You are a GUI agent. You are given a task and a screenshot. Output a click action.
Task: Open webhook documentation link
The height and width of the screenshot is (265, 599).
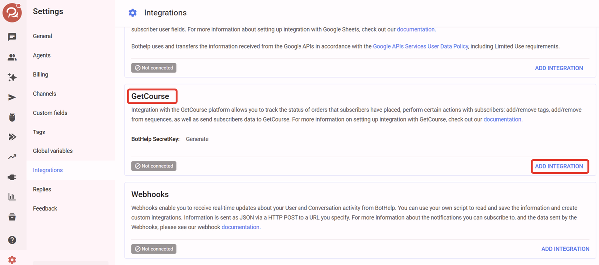pyautogui.click(x=241, y=227)
